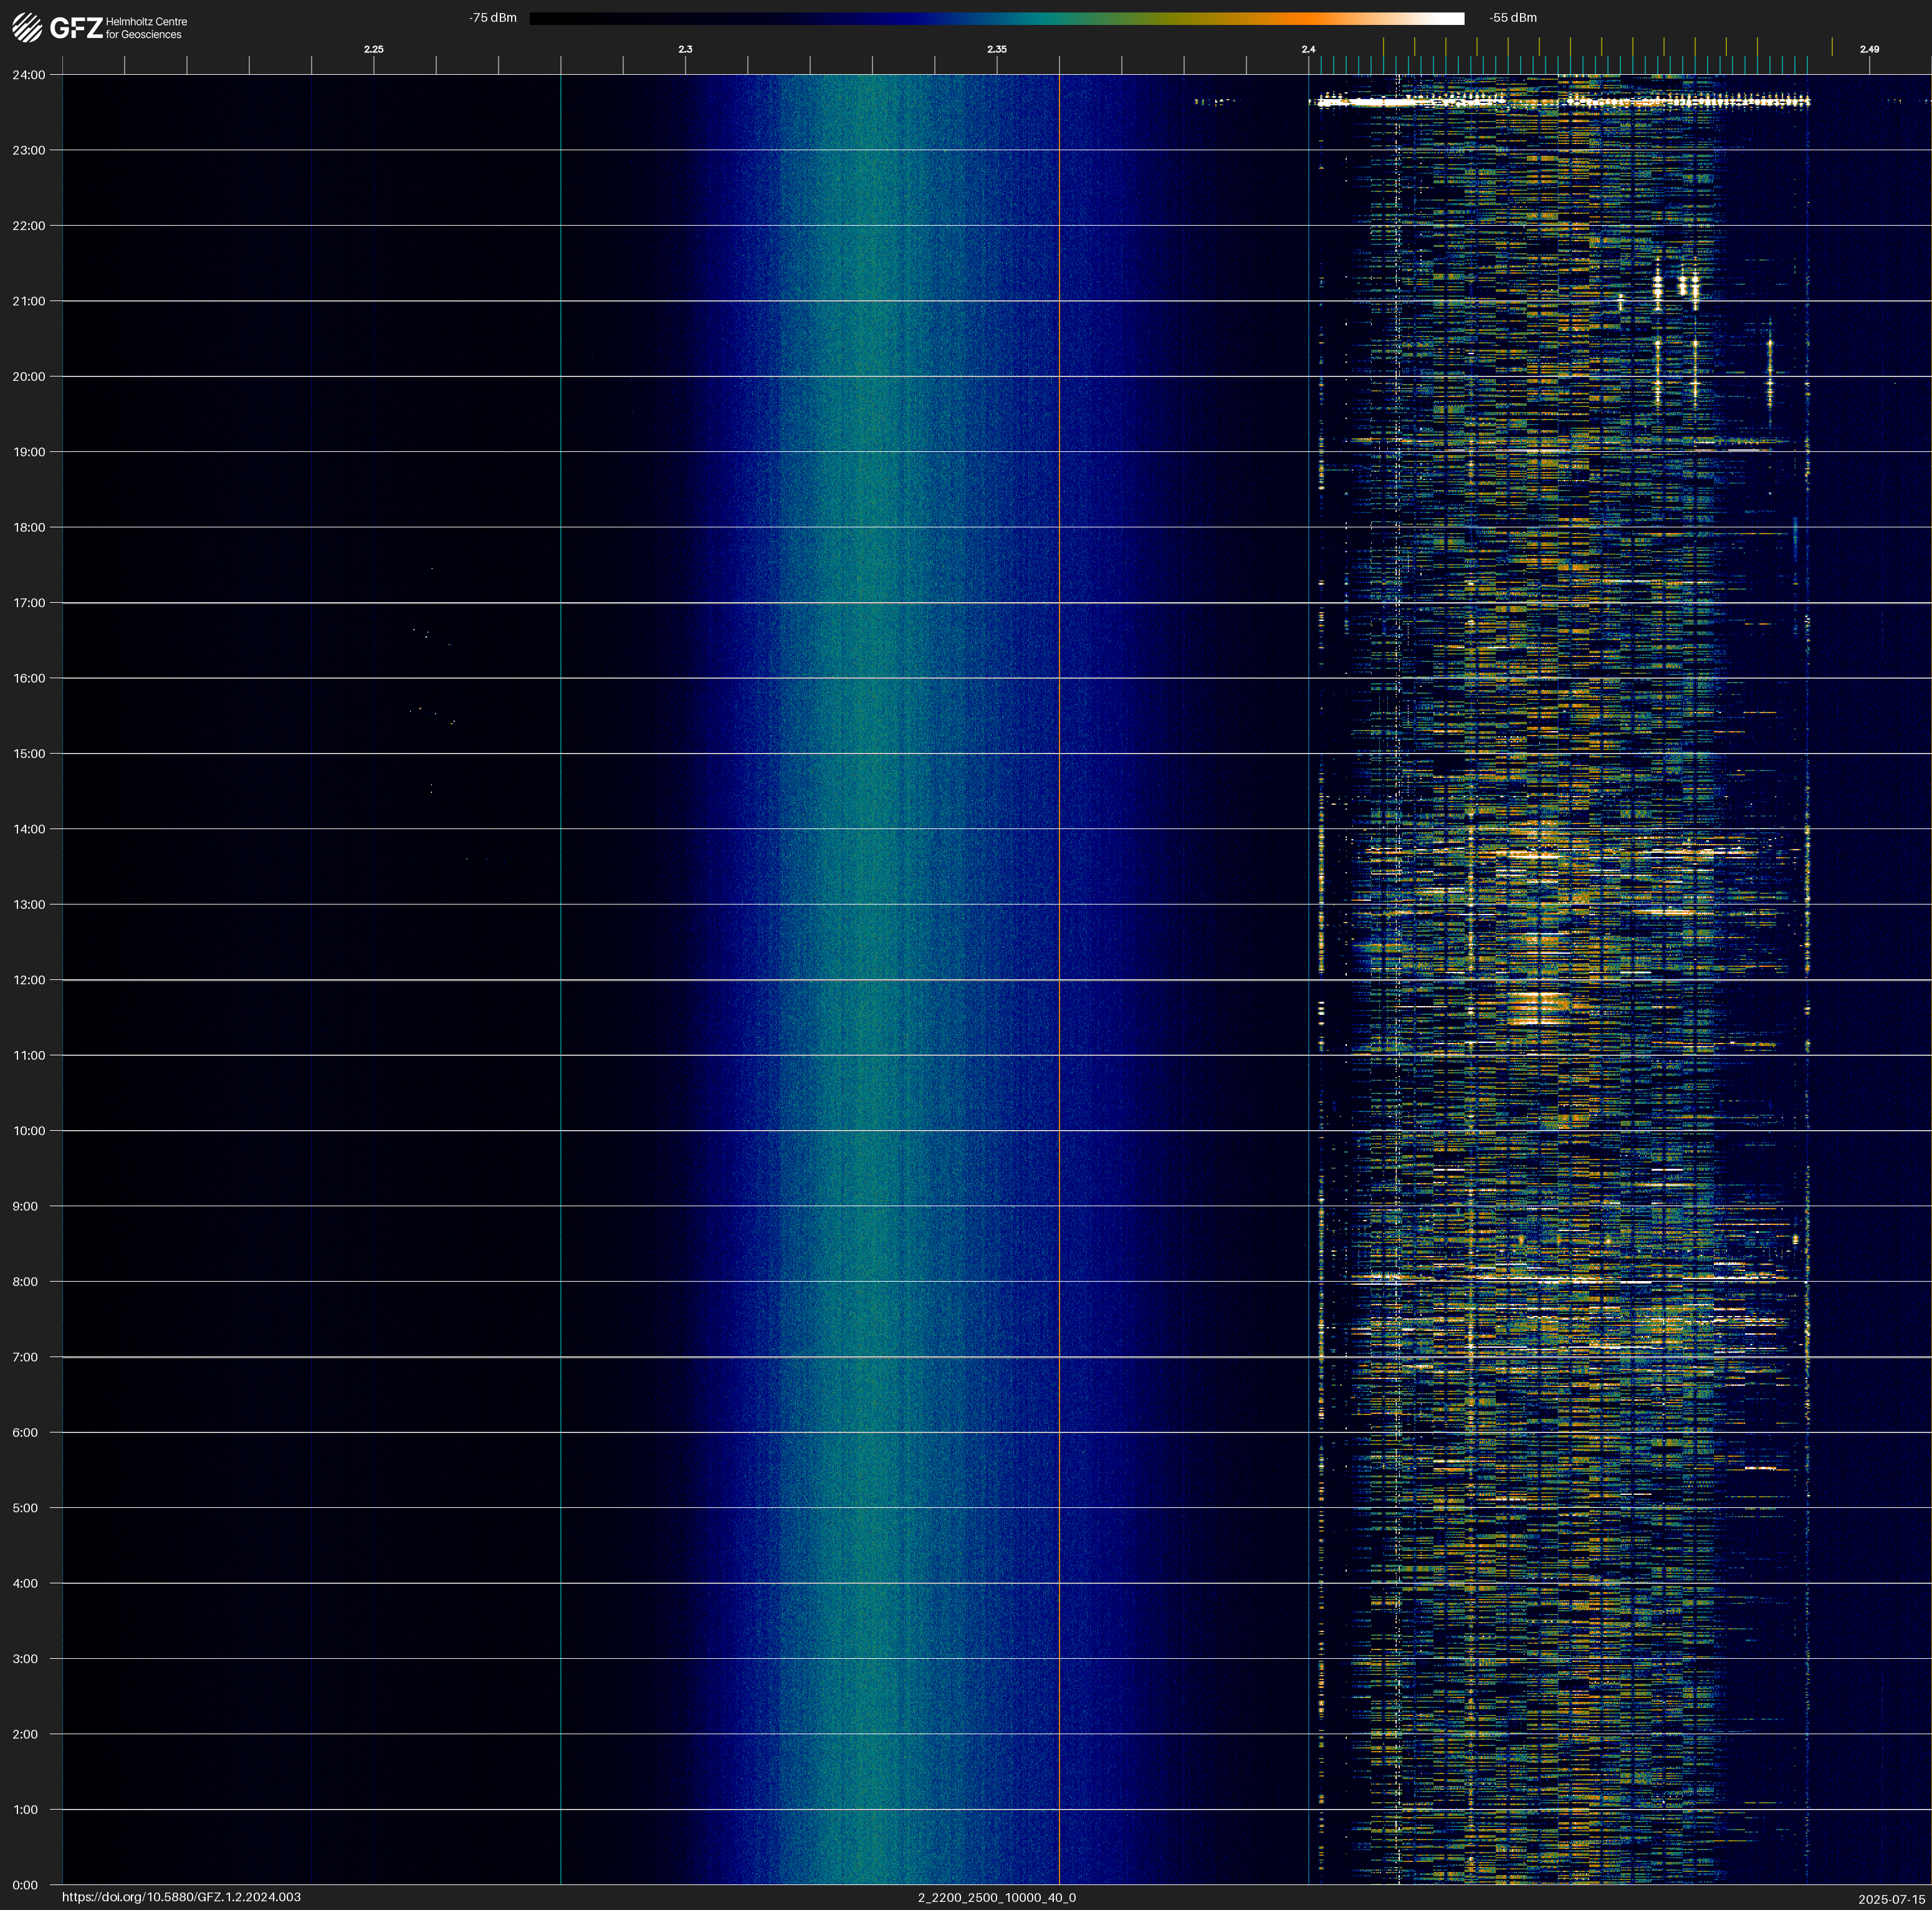1932x1910 pixels.
Task: Click the 2_2200_2500_10000_40_0 filename label
Action: click(996, 1897)
